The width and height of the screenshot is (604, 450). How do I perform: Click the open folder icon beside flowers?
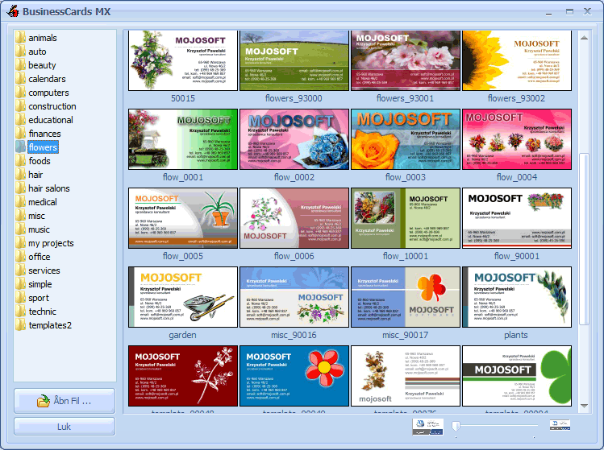(x=20, y=147)
